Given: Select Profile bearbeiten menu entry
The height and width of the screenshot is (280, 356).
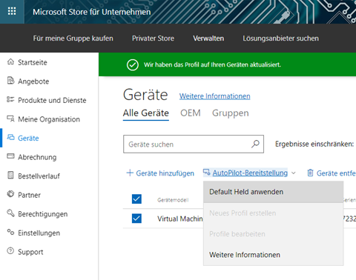Looking at the screenshot, I should [x=274, y=234].
